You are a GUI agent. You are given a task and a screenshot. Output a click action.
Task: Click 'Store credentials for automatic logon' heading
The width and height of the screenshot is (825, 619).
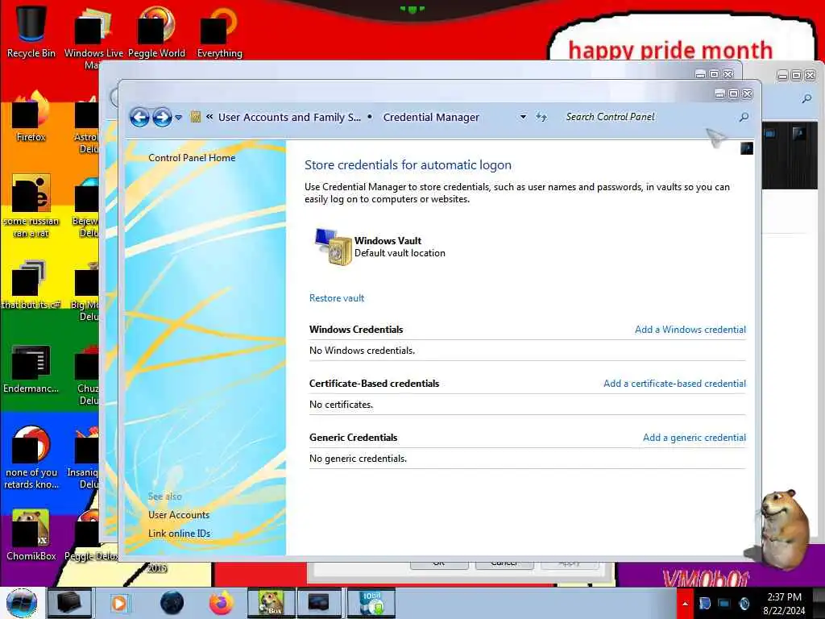pos(408,164)
